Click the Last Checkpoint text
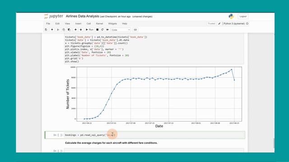This screenshot has width=289, height=162. coord(115,17)
